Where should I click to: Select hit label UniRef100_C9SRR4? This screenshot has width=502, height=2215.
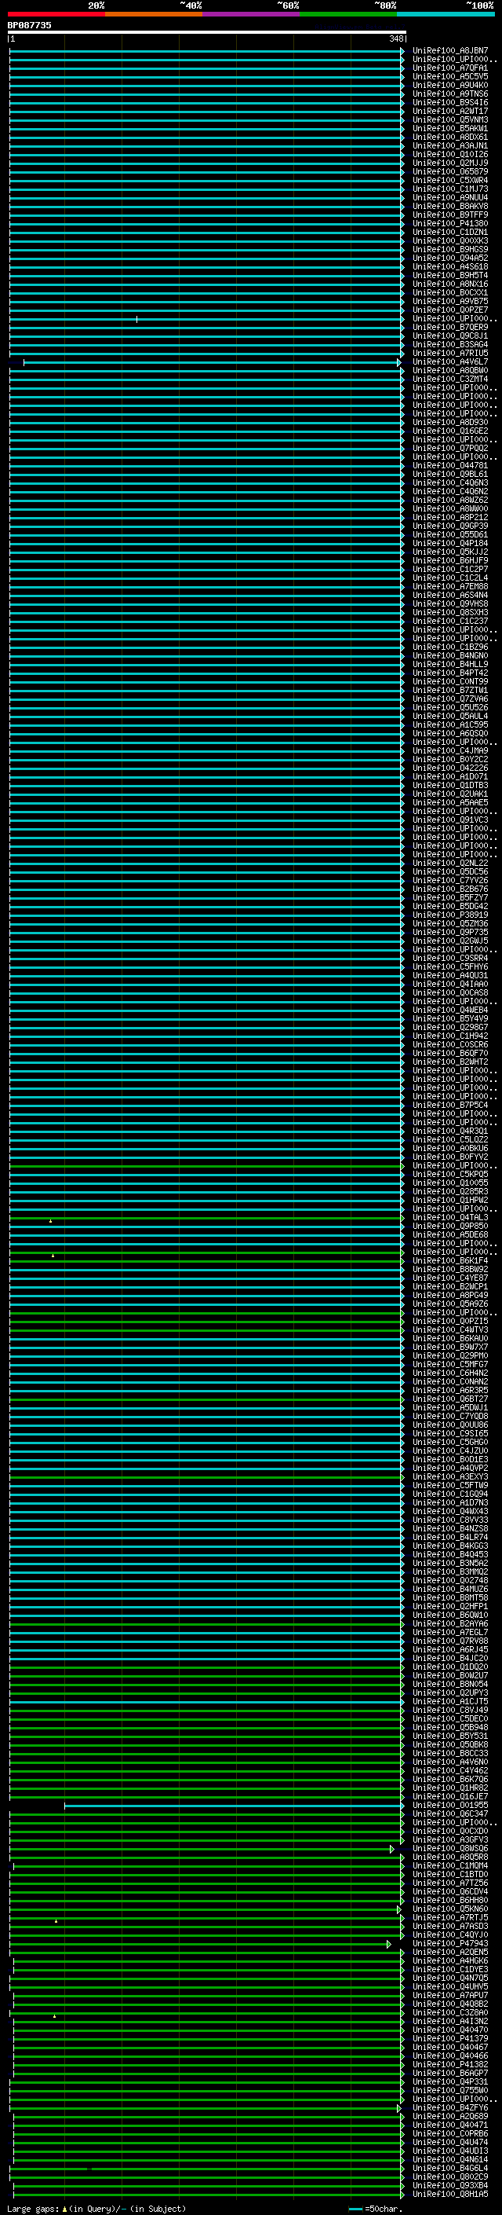tap(449, 958)
